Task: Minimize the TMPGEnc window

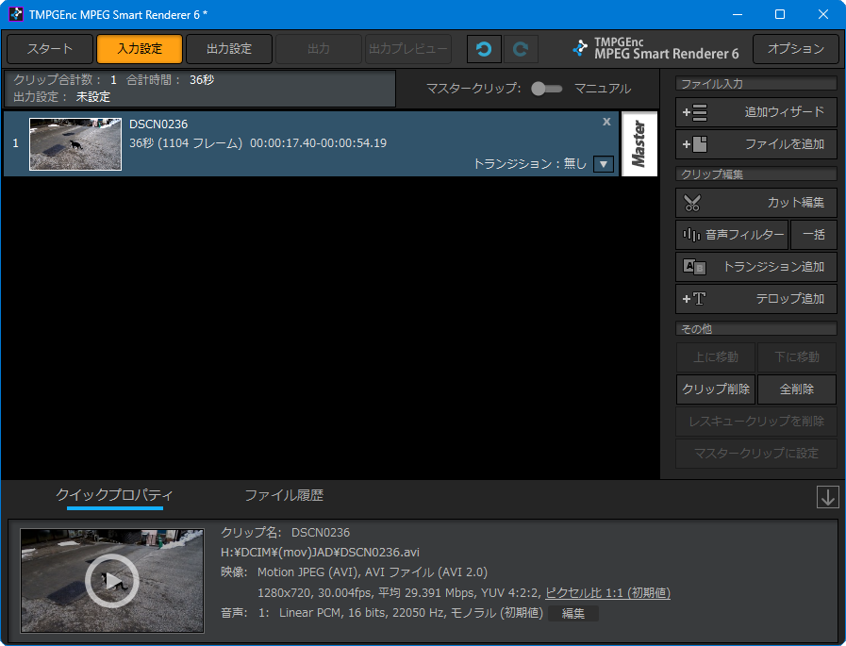Action: pos(738,14)
